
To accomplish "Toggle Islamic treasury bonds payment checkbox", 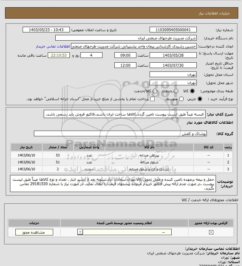I will pos(152,99).
